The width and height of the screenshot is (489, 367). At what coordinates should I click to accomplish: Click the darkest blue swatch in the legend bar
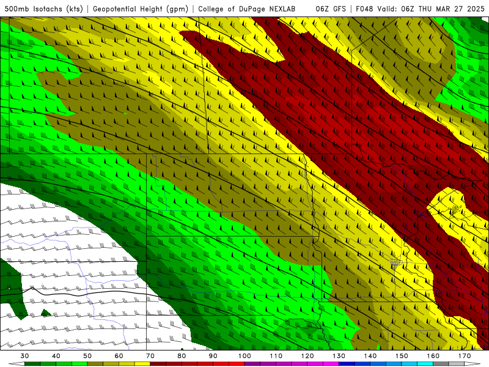(x=347, y=364)
